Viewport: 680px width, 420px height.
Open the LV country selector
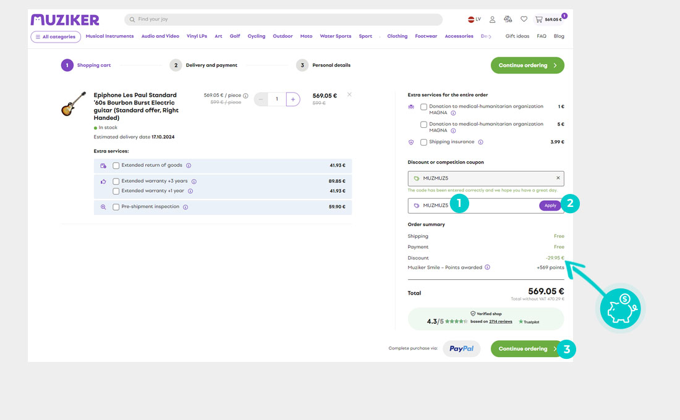474,20
